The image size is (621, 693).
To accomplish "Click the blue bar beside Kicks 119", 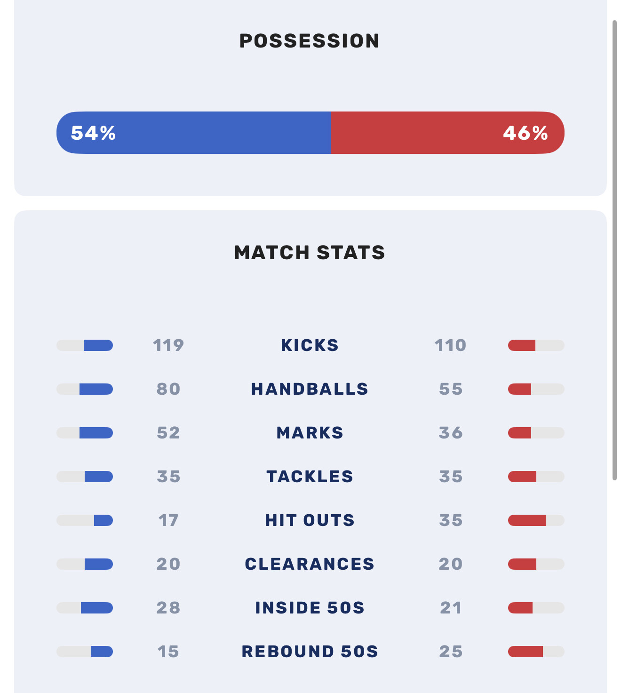I will (x=98, y=345).
